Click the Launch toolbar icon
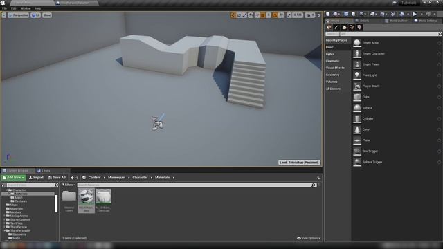The width and height of the screenshot is (443, 249). pos(428,14)
